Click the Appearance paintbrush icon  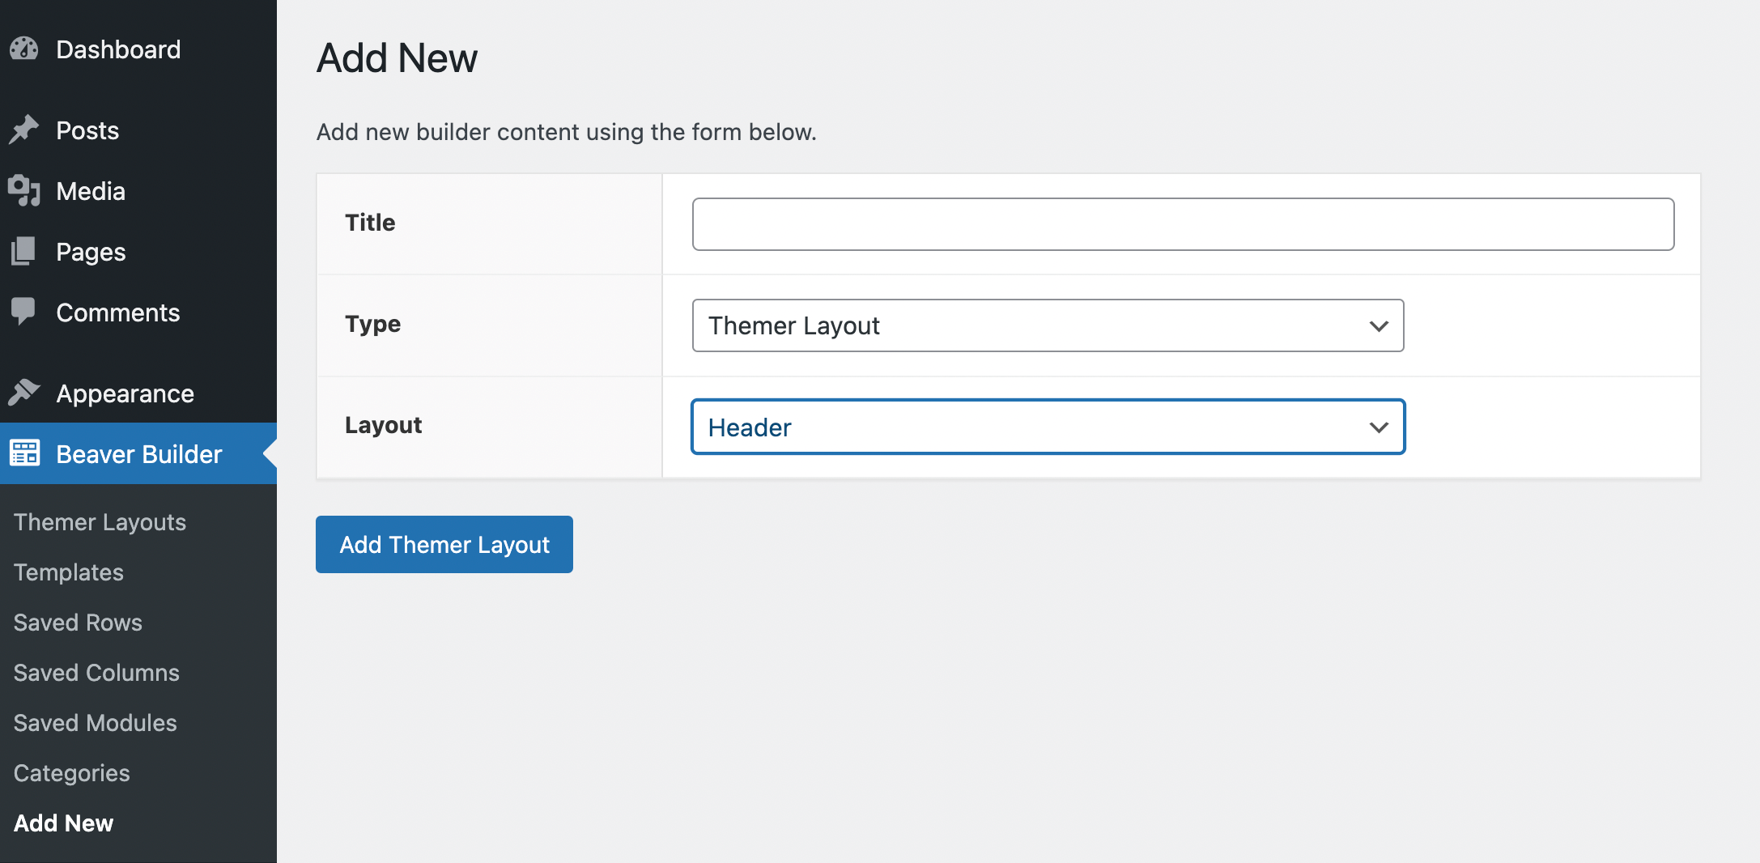tap(24, 393)
